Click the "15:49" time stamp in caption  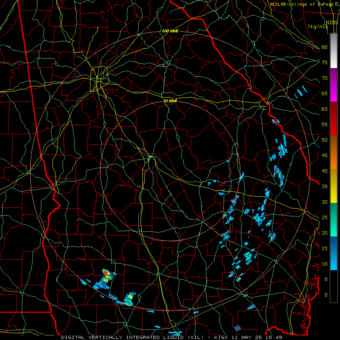pos(274,337)
